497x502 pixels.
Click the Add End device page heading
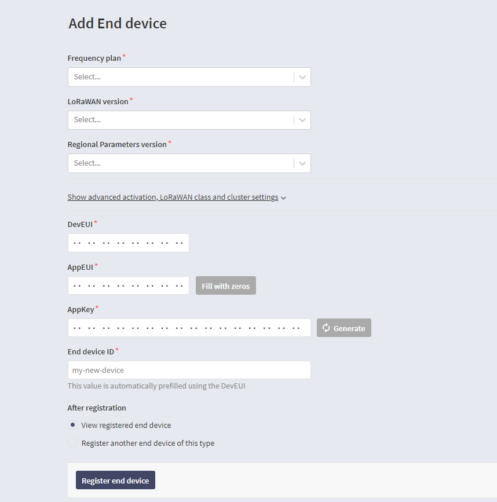pyautogui.click(x=117, y=24)
